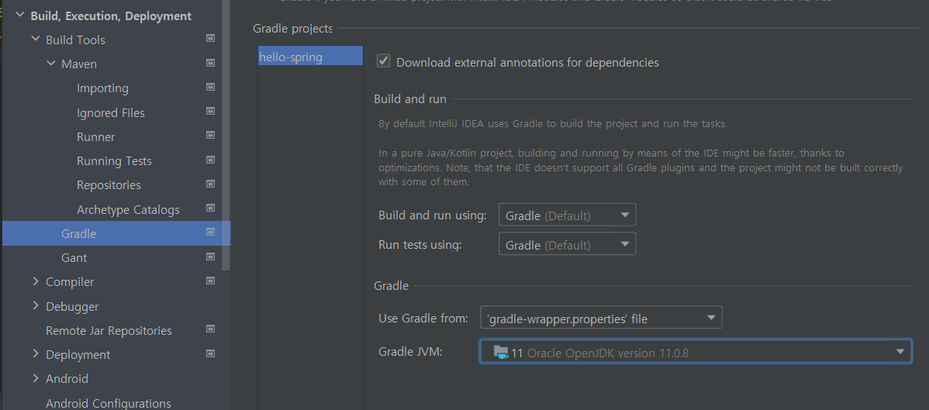The width and height of the screenshot is (929, 410).
Task: Open Remote Jar Repositories page
Action: [x=109, y=331]
